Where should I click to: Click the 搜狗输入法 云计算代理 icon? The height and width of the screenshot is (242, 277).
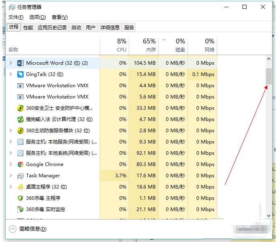pyautogui.click(x=20, y=119)
